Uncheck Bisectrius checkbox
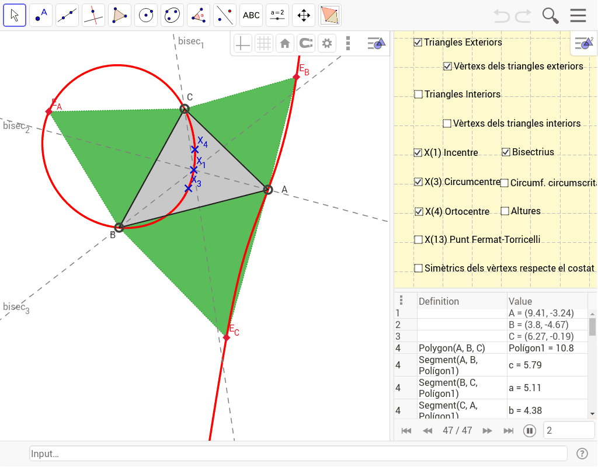 [x=506, y=152]
